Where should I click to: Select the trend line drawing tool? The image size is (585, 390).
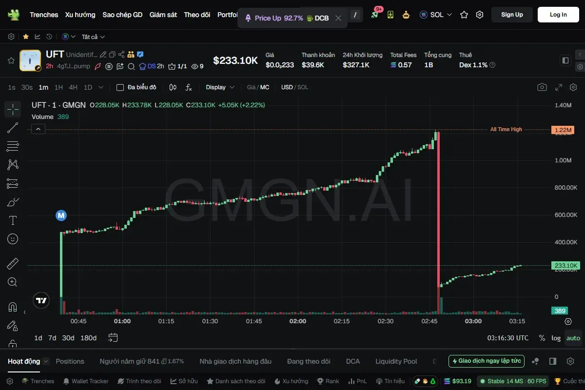pos(13,128)
